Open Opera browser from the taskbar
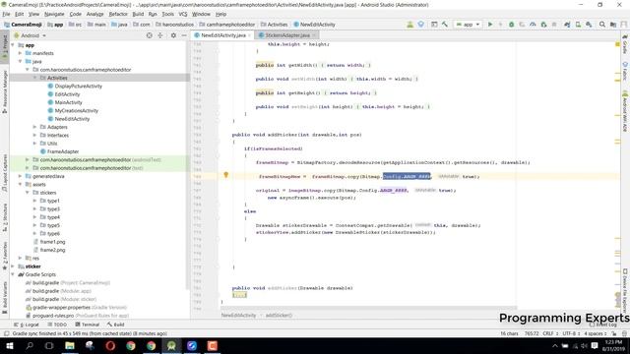Screen dimensions: 630x354 point(110,345)
